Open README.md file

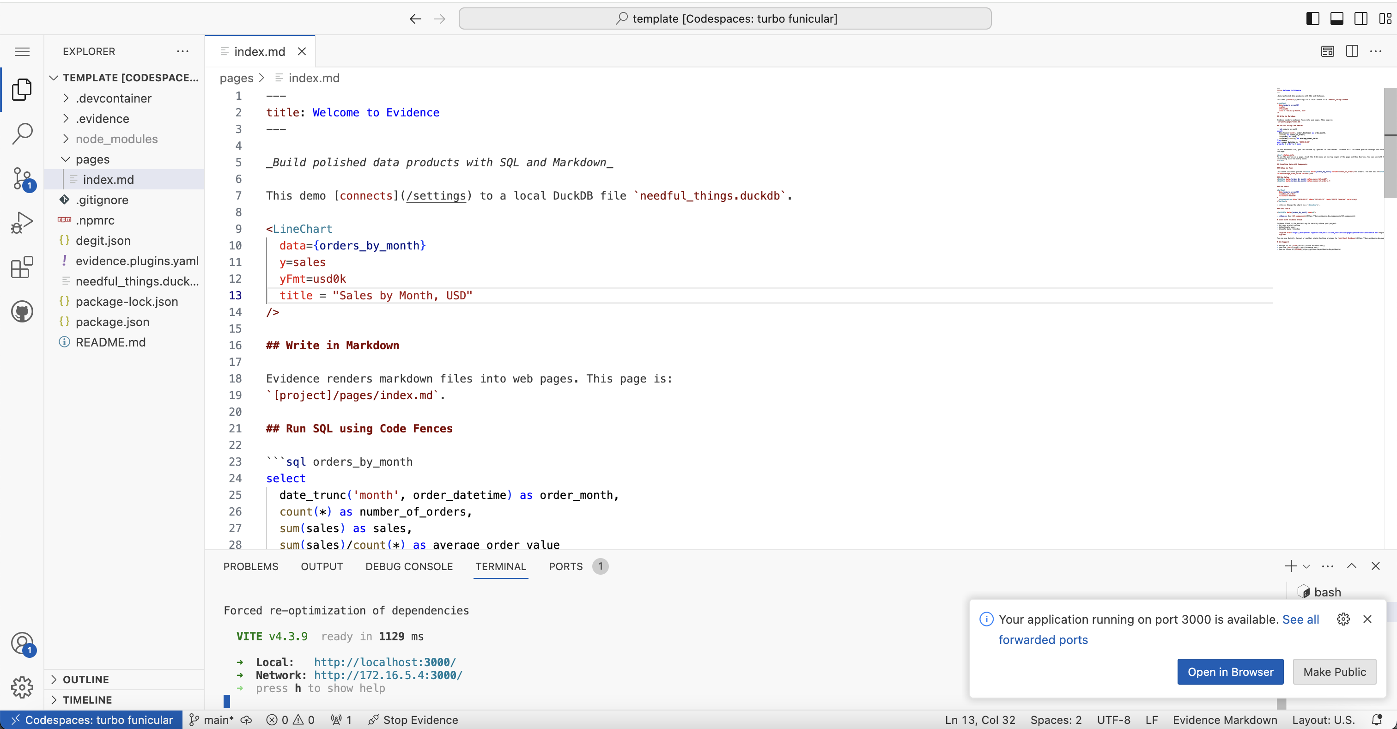tap(124, 342)
